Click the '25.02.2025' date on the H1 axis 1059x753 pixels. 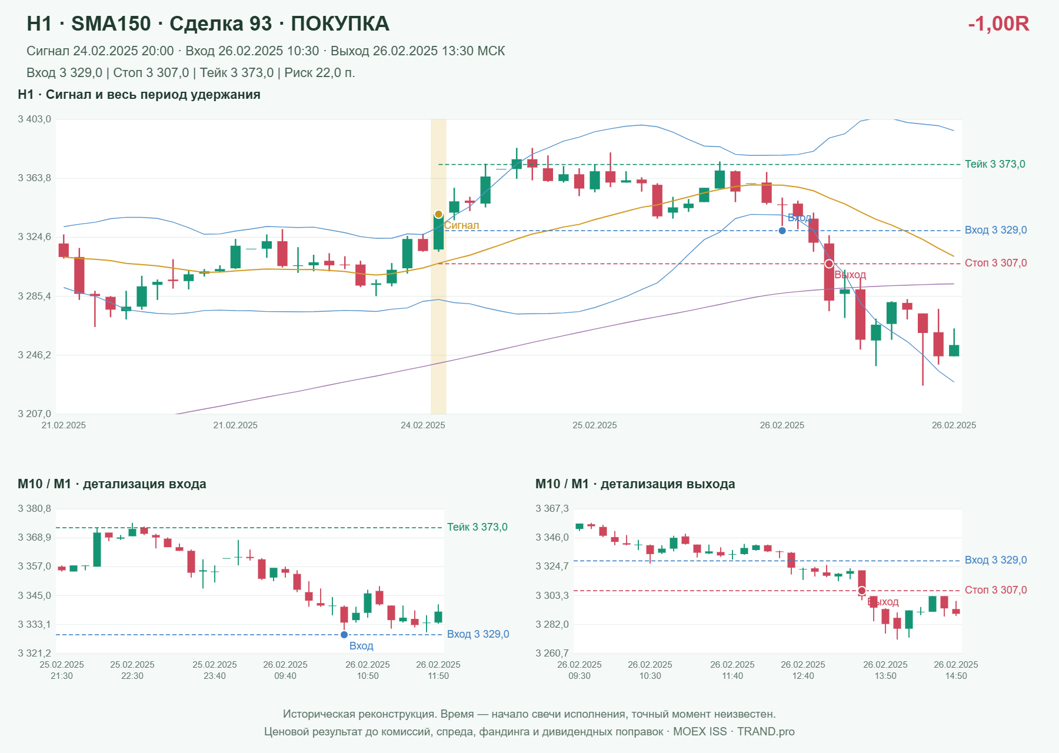[x=595, y=425]
